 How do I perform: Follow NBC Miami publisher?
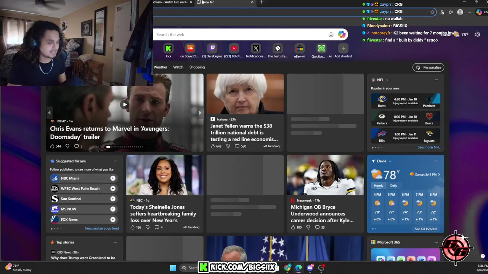pyautogui.click(x=113, y=178)
